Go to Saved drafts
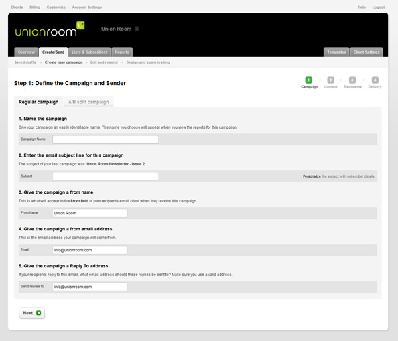The width and height of the screenshot is (398, 341). click(x=25, y=62)
